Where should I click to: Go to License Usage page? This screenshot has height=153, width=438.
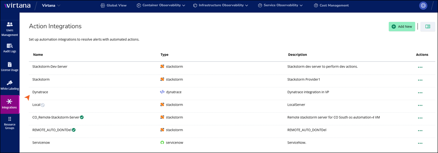(x=9, y=67)
